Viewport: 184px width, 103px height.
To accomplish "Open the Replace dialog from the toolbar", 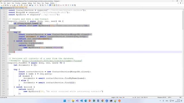I will point(32,5).
